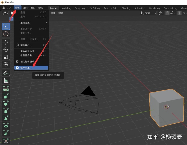Select the Add Cone tool
This screenshot has height=145, width=187.
(x=6, y=118)
